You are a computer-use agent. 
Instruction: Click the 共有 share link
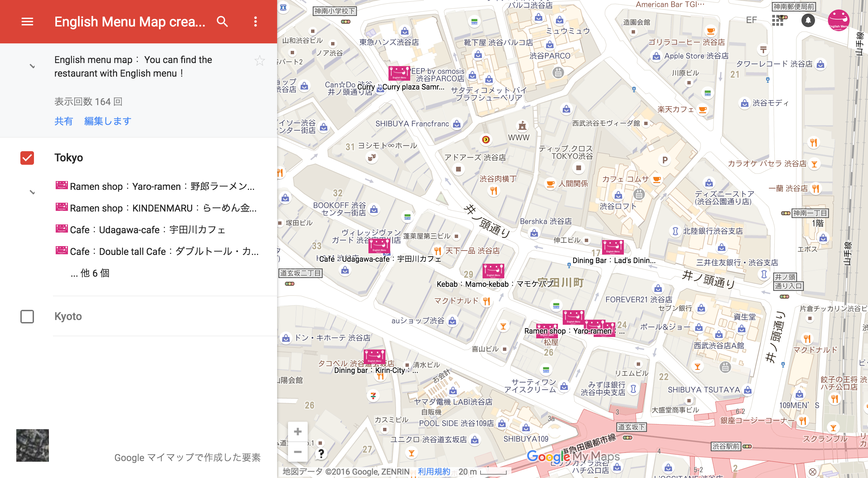click(64, 121)
